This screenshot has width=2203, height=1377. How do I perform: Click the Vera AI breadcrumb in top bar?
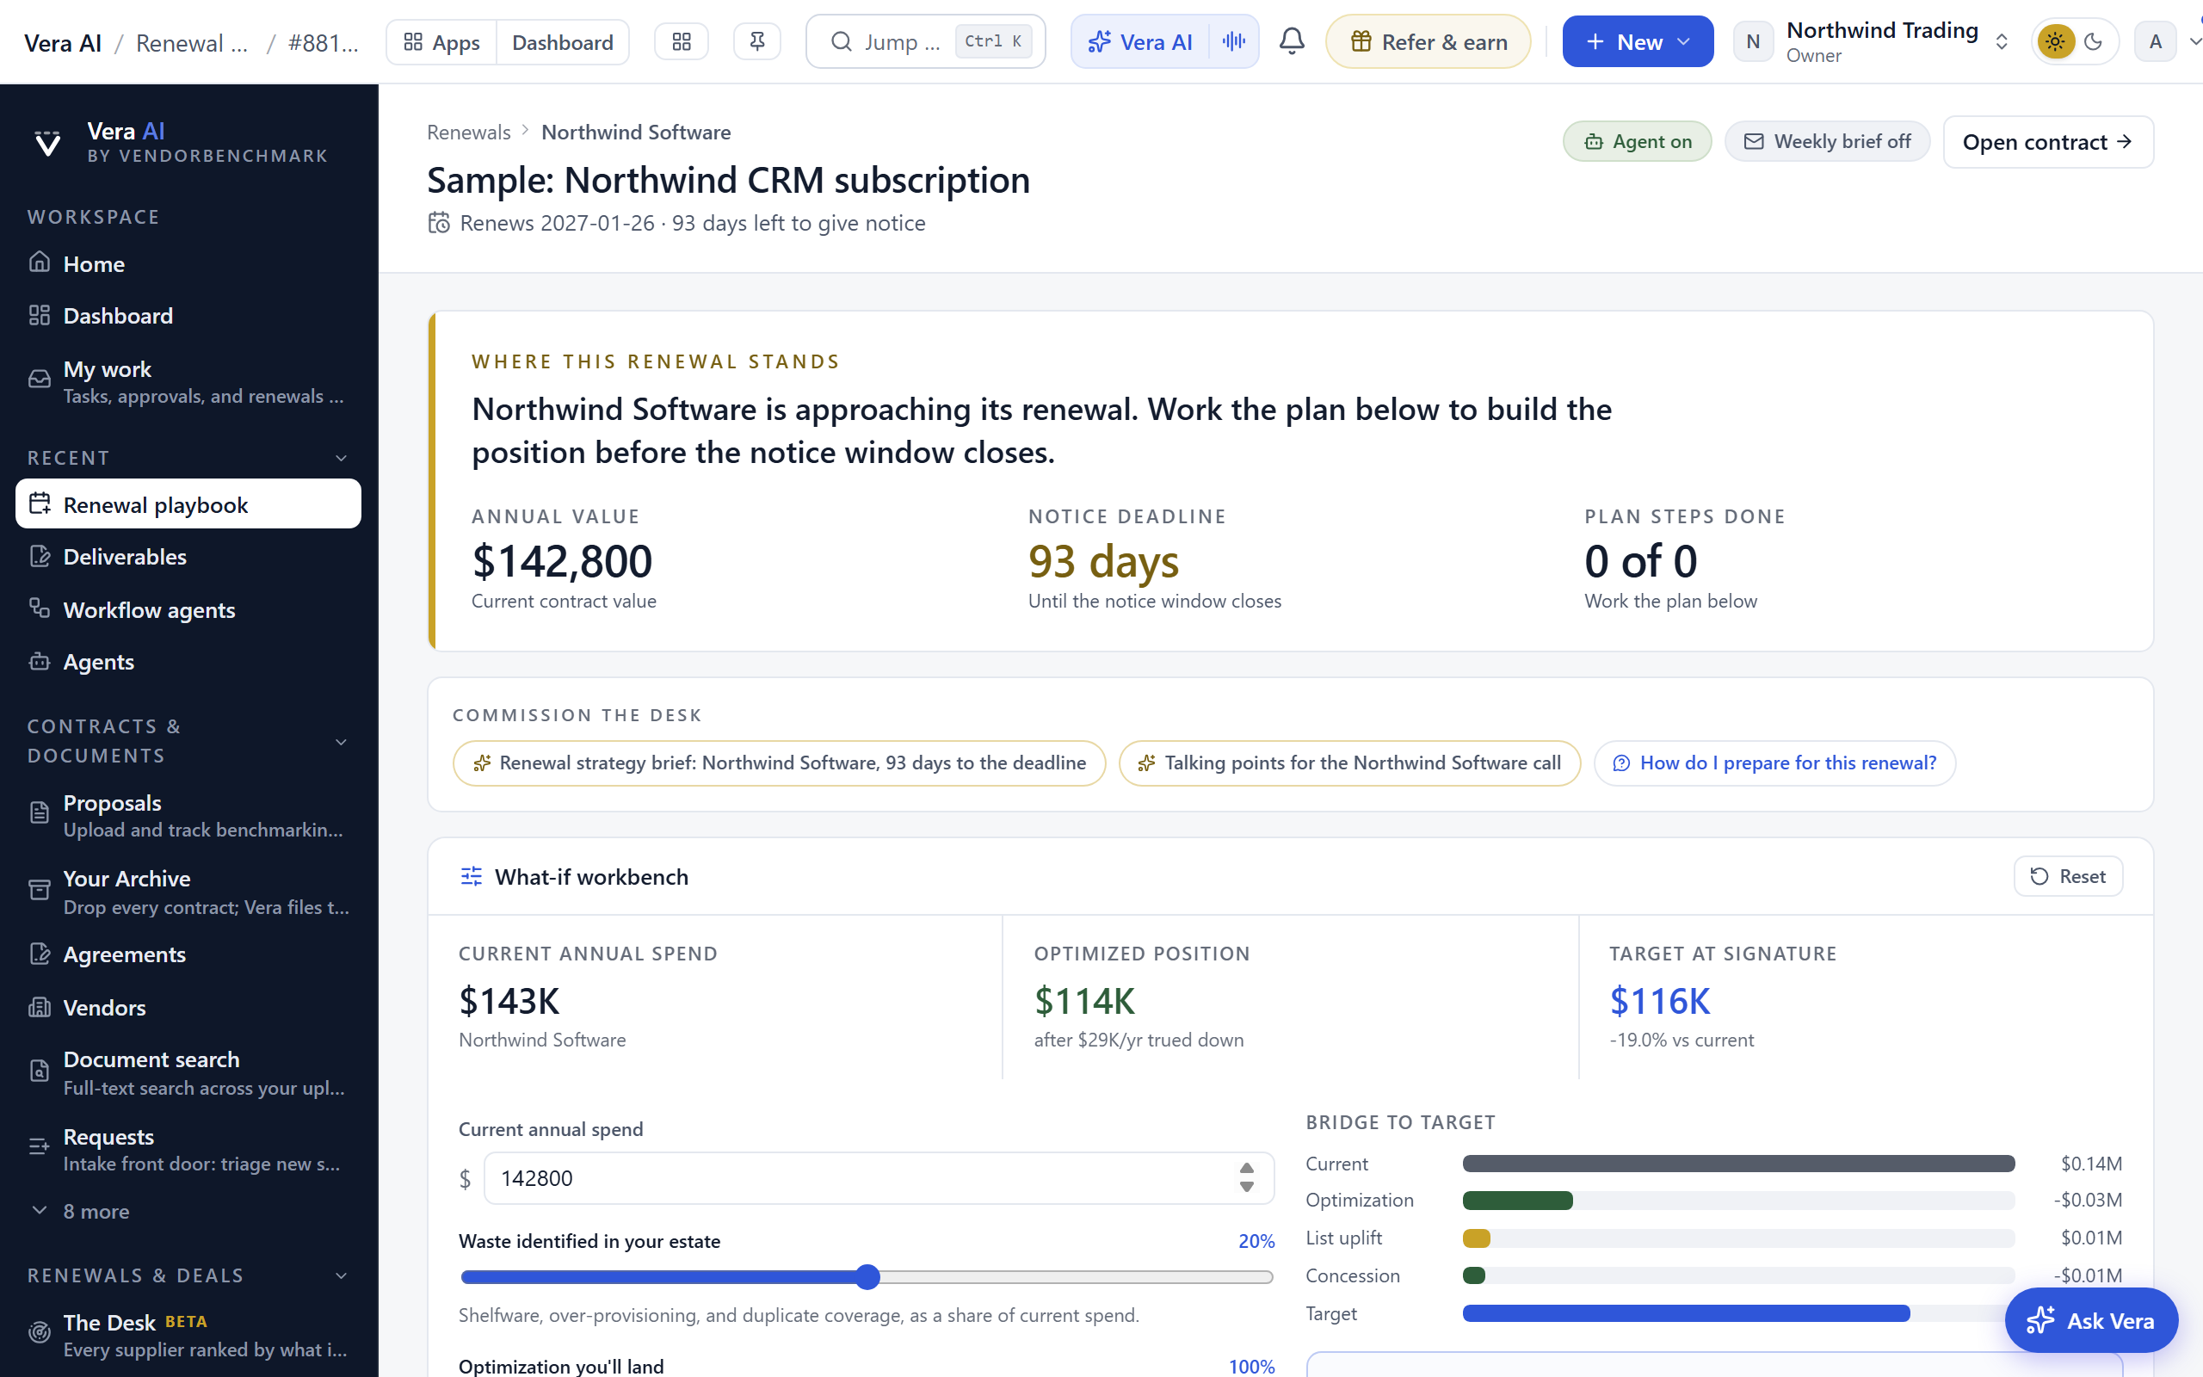63,43
